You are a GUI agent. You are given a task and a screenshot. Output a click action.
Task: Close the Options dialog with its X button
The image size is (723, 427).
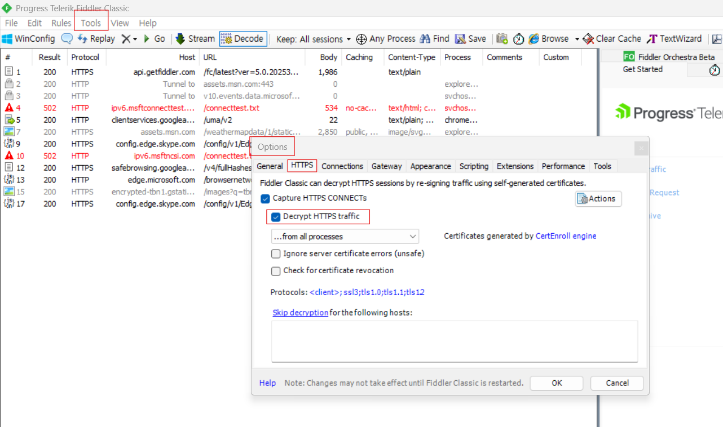coord(641,148)
